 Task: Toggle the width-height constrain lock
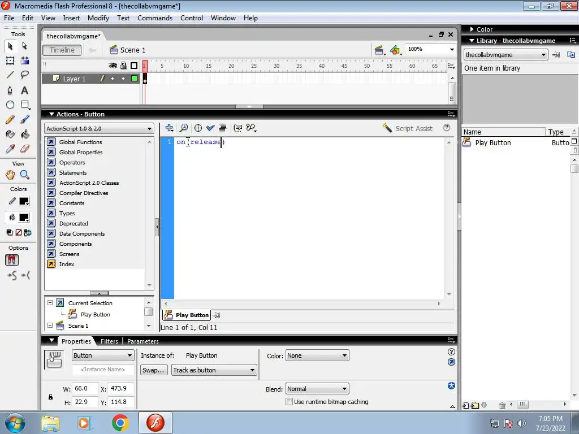pos(50,397)
